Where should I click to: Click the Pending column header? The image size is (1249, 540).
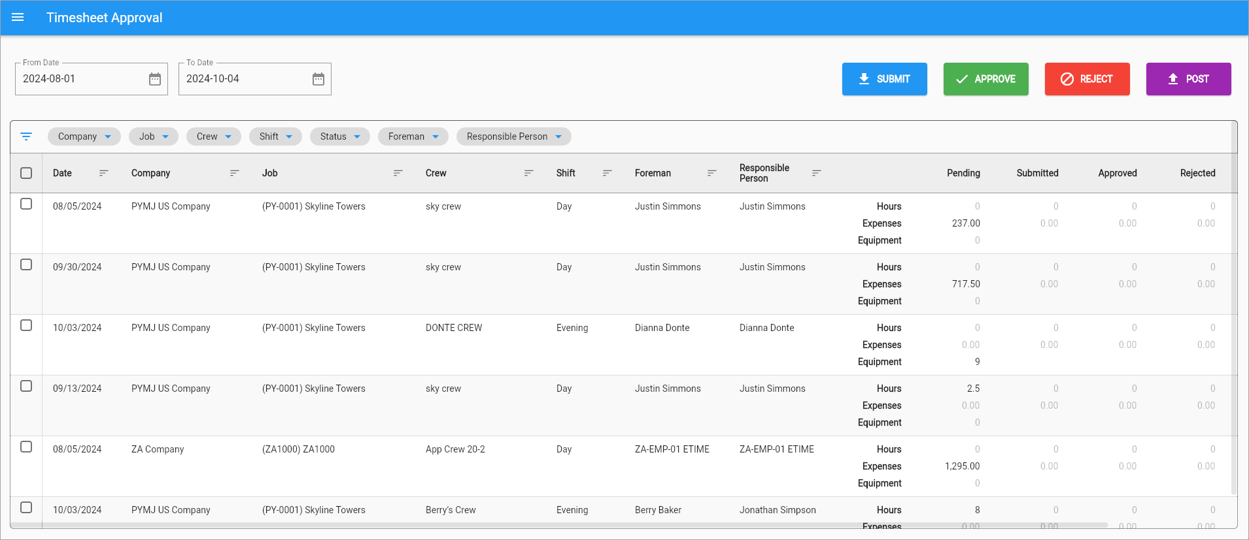coord(963,173)
